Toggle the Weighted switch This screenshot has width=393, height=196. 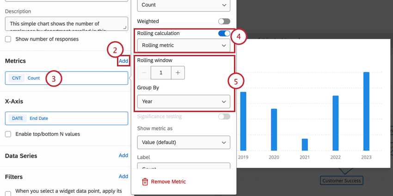pyautogui.click(x=224, y=21)
